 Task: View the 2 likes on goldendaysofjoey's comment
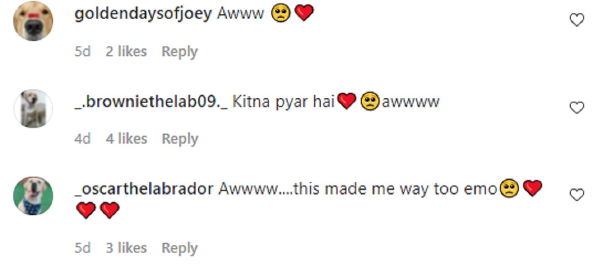[x=126, y=51]
